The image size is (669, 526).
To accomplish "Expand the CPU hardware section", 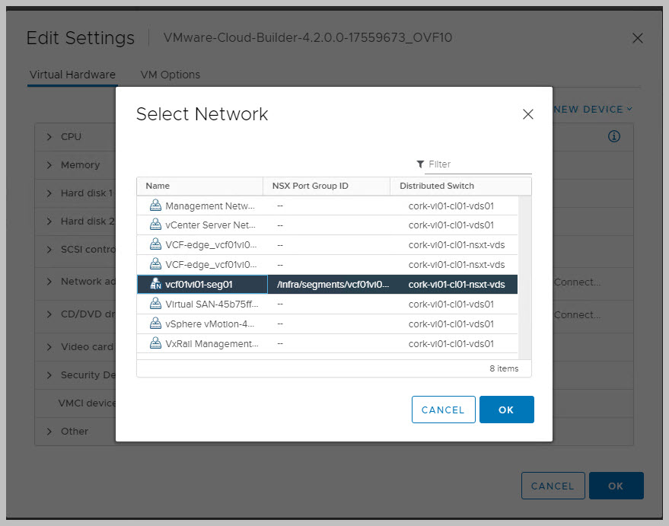I will [50, 137].
